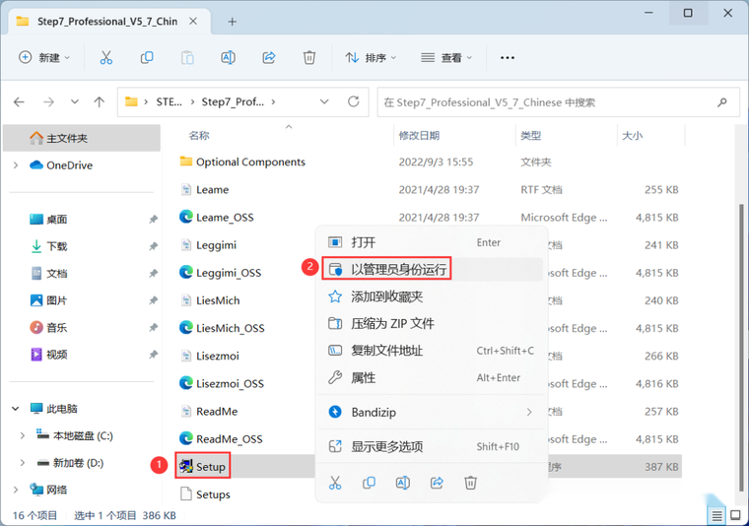Select the Leame_OSS file

click(225, 217)
